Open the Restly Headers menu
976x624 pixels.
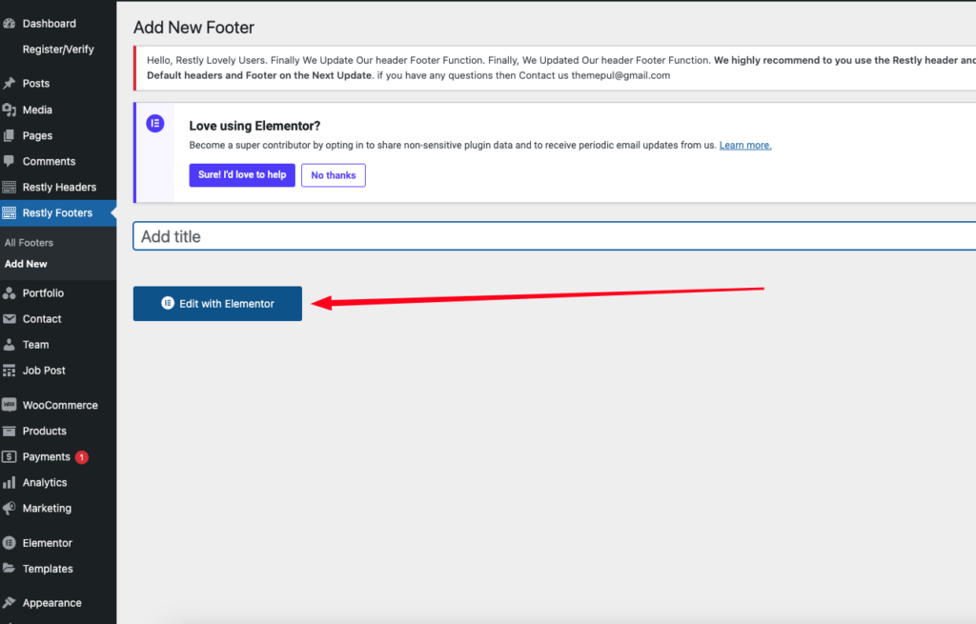(59, 188)
